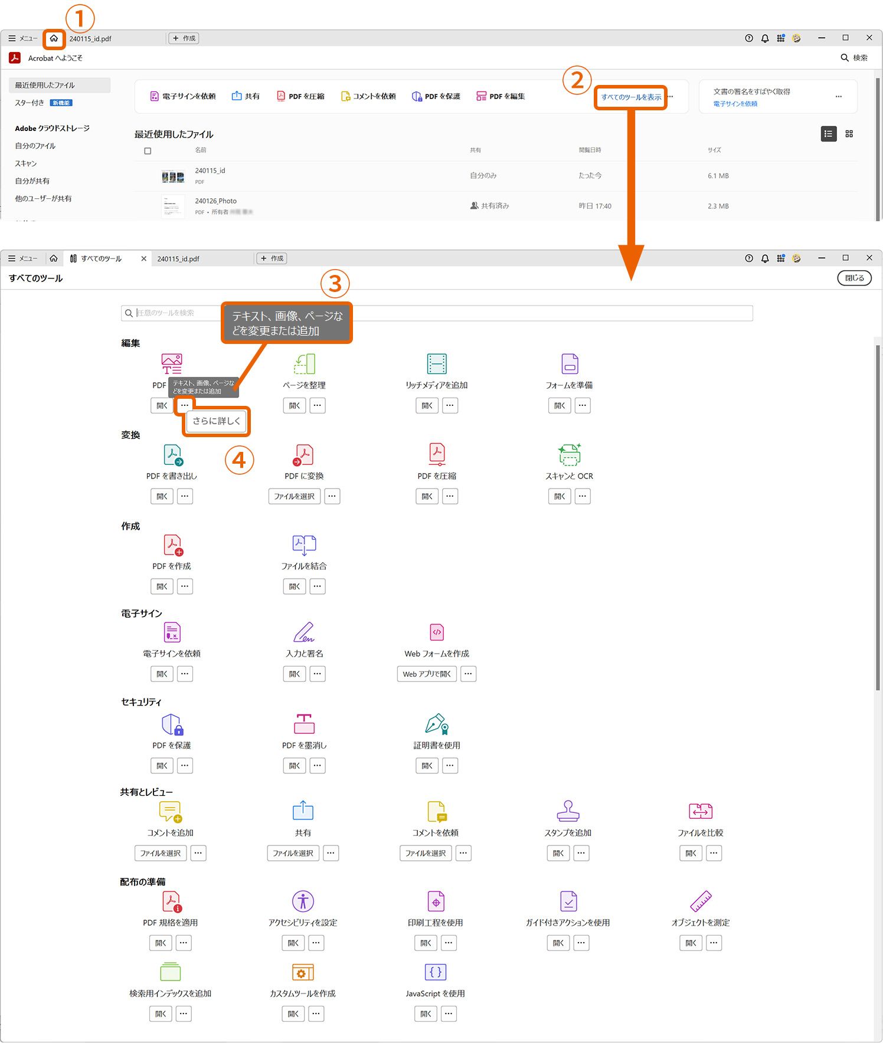Open the ページを整理 tool icon

coord(305,363)
